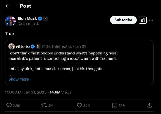Open the Grok xI icon button
This screenshot has width=161, height=114.
[x=142, y=20]
